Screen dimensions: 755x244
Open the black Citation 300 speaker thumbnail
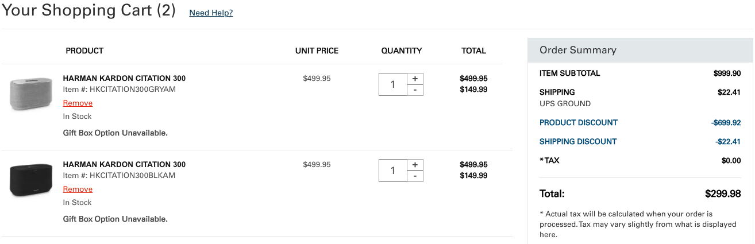click(x=31, y=180)
